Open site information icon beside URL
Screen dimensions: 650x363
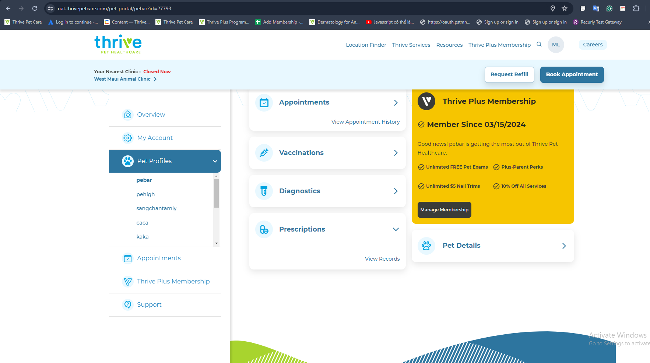point(51,8)
